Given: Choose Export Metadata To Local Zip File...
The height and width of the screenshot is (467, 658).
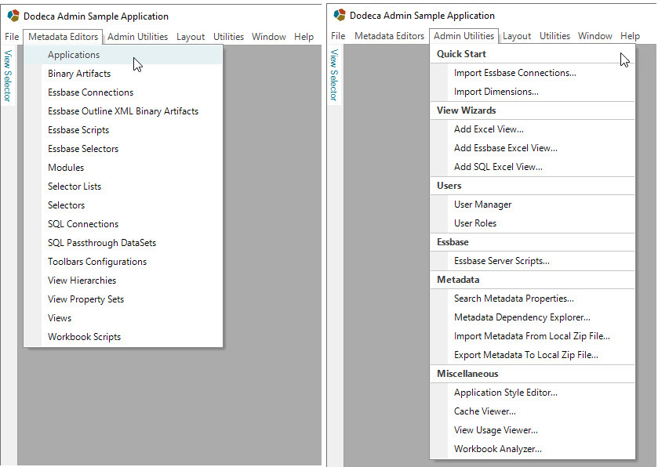Looking at the screenshot, I should pos(533,355).
